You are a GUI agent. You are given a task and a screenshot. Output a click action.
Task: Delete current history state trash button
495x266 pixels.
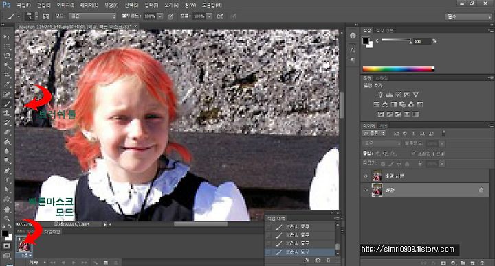(x=328, y=261)
